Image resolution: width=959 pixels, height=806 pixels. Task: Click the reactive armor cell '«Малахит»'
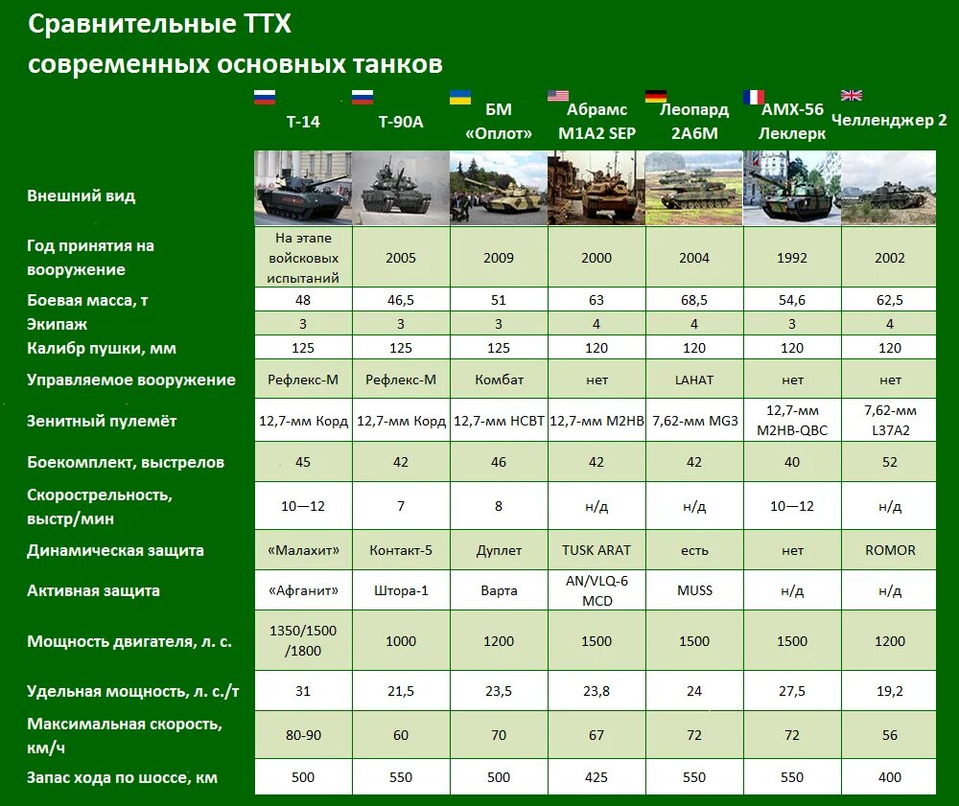pyautogui.click(x=303, y=550)
